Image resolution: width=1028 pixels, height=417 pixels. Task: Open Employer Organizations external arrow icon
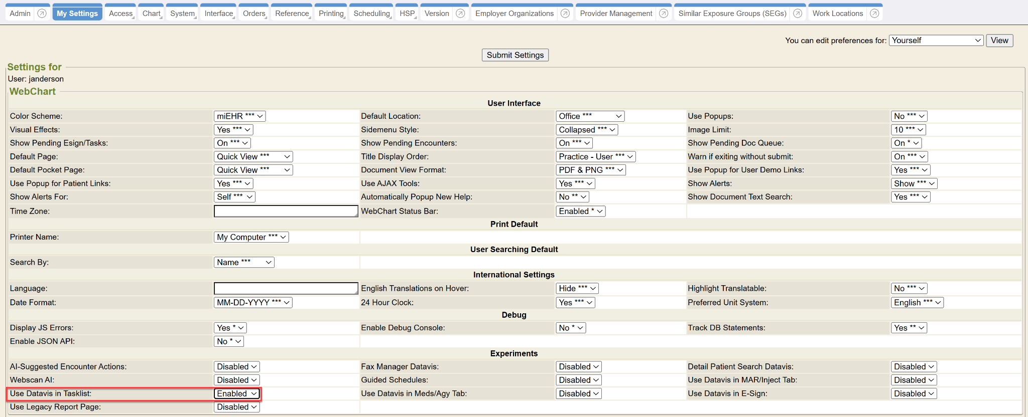[565, 14]
